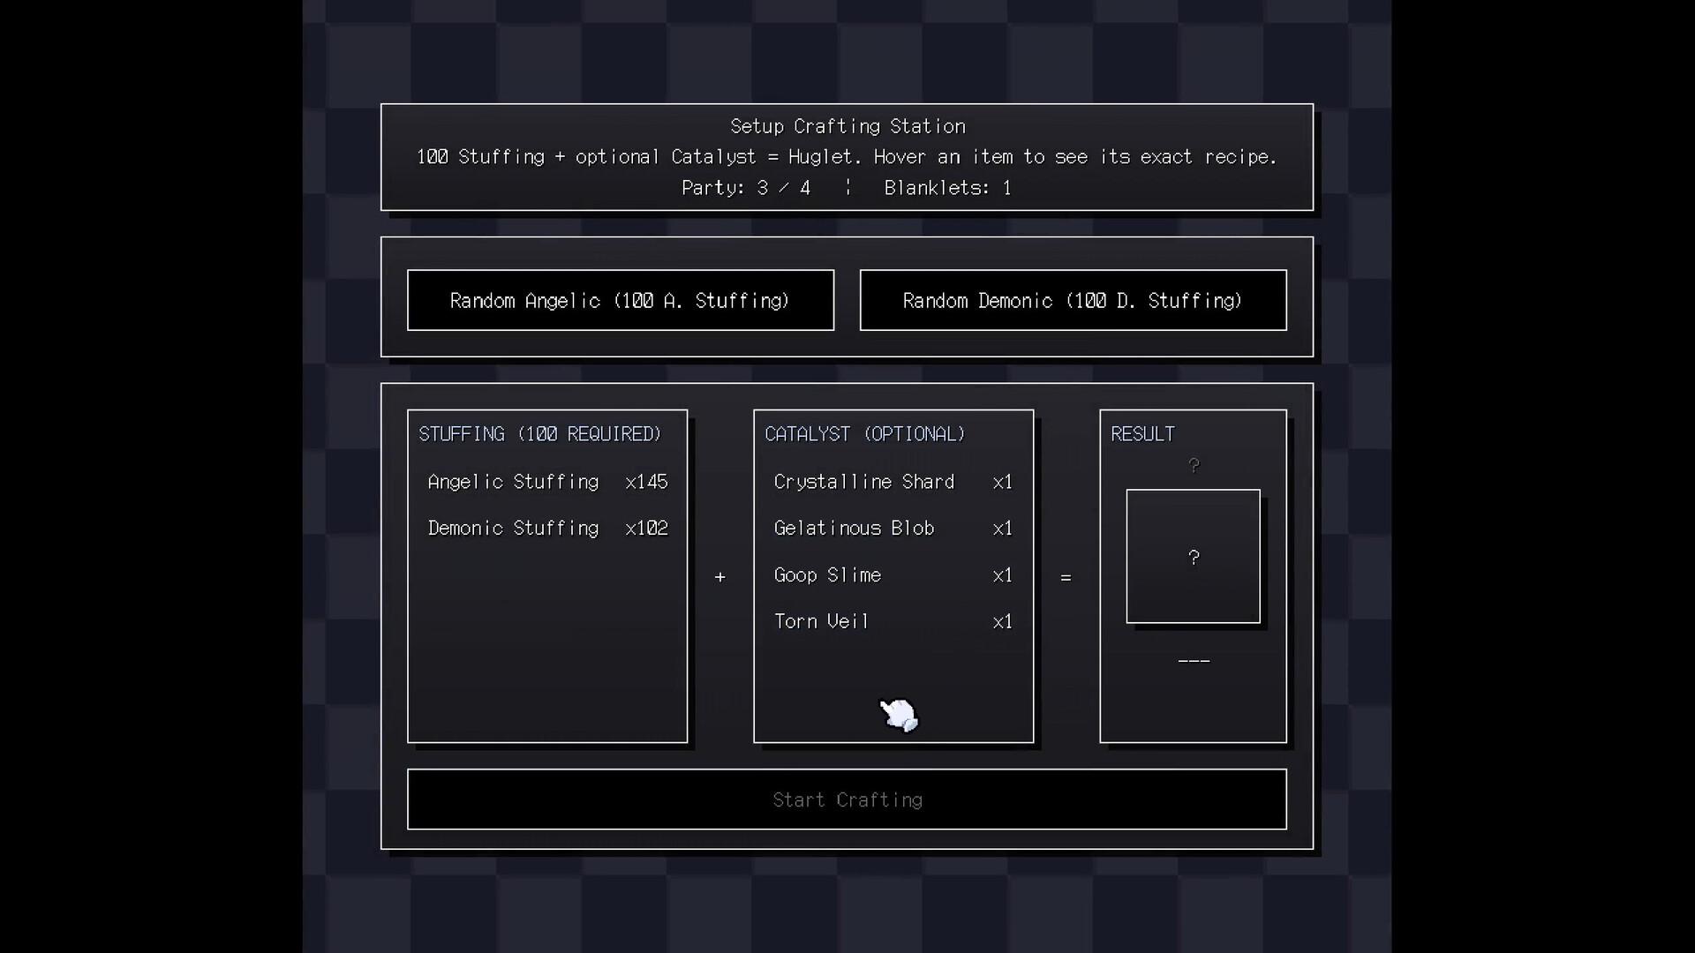Click the Party: 3 / 4 counter
The width and height of the screenshot is (1695, 953).
[746, 188]
